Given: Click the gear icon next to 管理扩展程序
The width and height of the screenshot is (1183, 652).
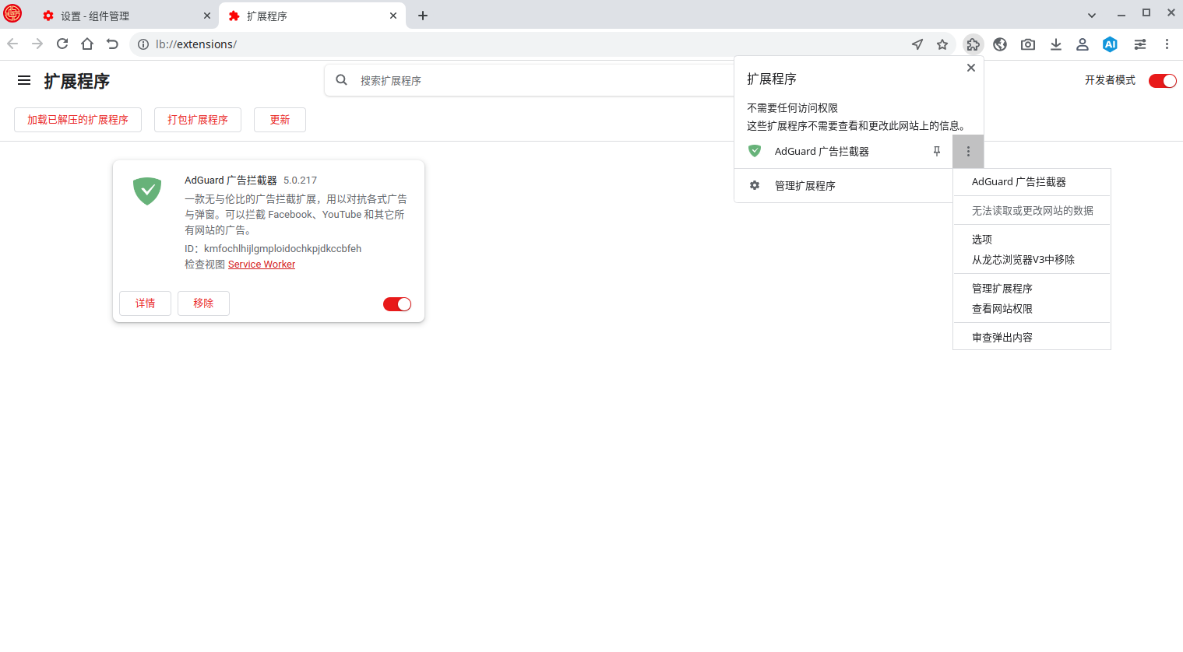Looking at the screenshot, I should pos(755,185).
